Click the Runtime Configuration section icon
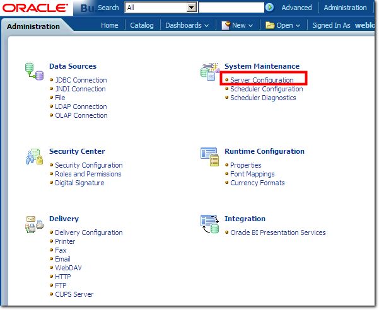This screenshot has width=379, height=310. pos(209,154)
